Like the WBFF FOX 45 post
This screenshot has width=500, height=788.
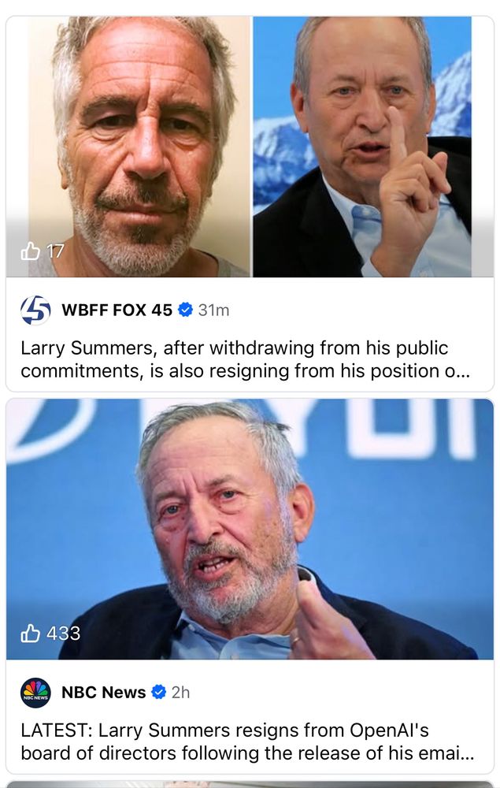[30, 251]
